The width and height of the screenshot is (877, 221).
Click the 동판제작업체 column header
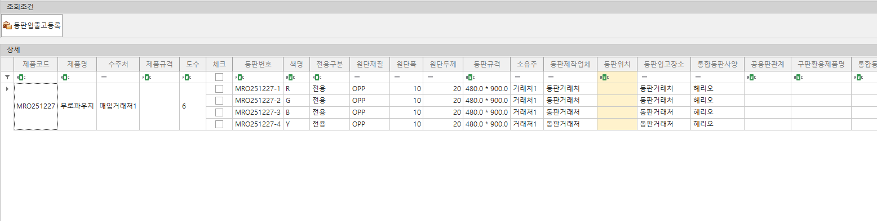[570, 64]
